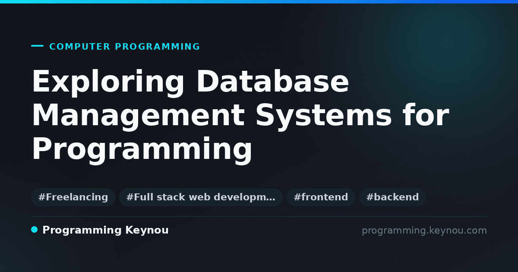
Task: Choose the #backend tag
Action: tap(392, 197)
